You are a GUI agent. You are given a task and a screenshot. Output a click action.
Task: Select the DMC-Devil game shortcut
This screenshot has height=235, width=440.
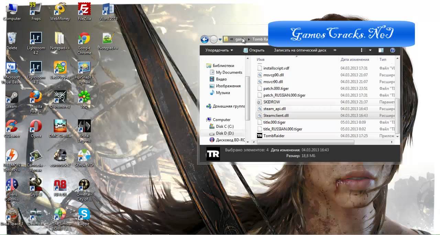point(60,129)
